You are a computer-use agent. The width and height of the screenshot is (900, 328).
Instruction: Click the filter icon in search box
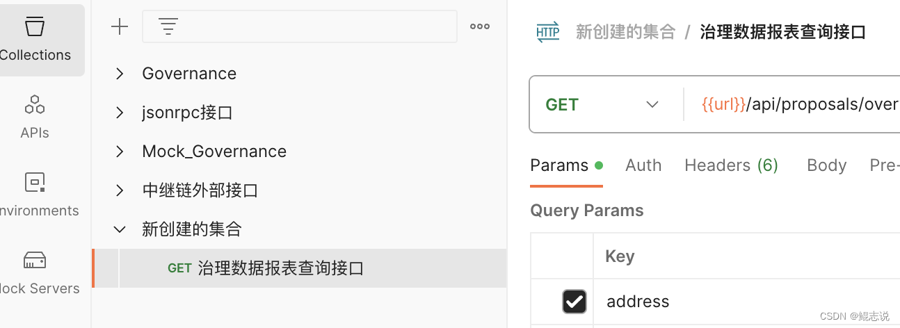(168, 27)
